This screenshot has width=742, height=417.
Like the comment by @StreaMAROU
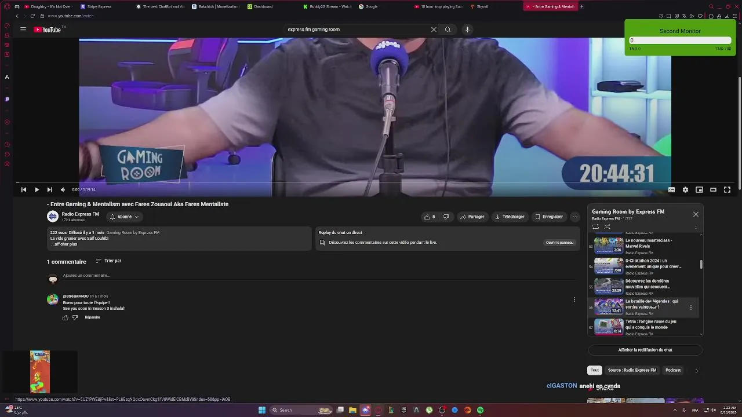tap(66, 317)
